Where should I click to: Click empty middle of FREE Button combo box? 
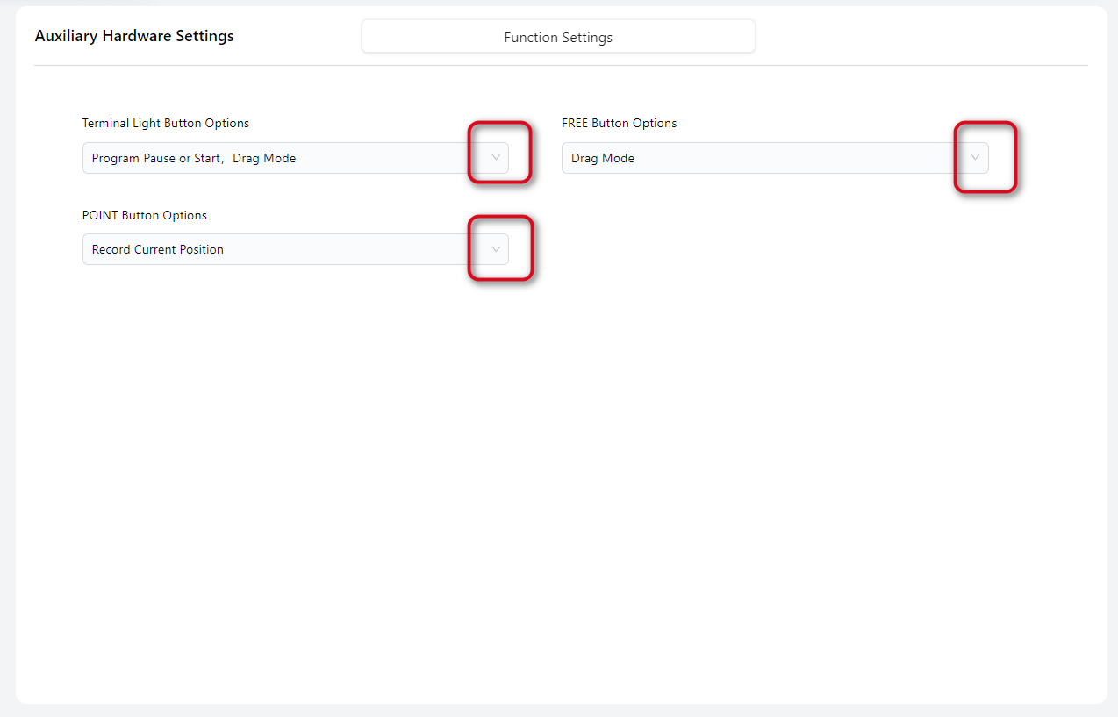[x=790, y=159]
